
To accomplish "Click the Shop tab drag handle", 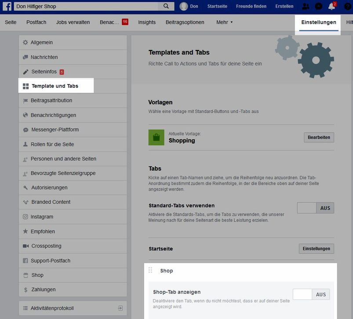I will pyautogui.click(x=150, y=270).
